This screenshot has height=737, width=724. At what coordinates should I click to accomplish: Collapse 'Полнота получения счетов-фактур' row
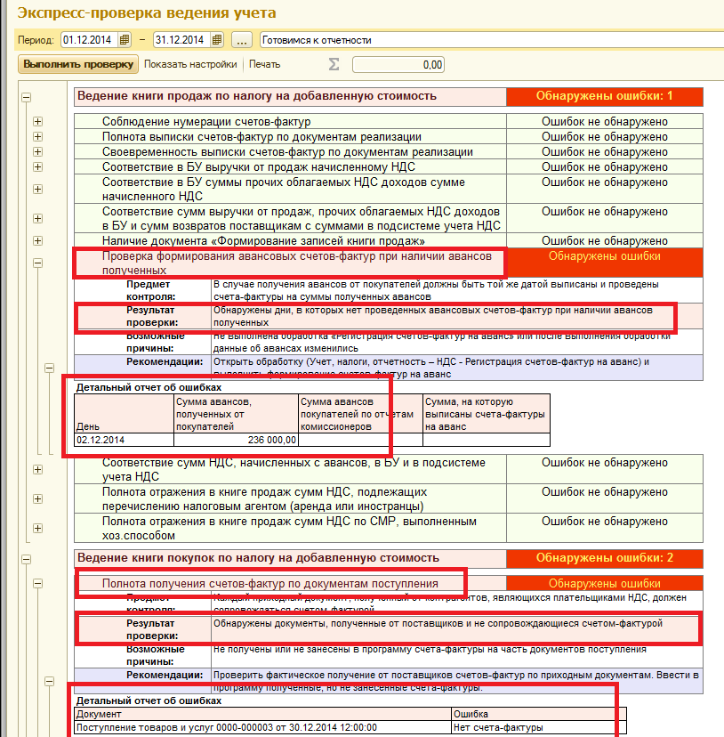pyautogui.click(x=37, y=584)
